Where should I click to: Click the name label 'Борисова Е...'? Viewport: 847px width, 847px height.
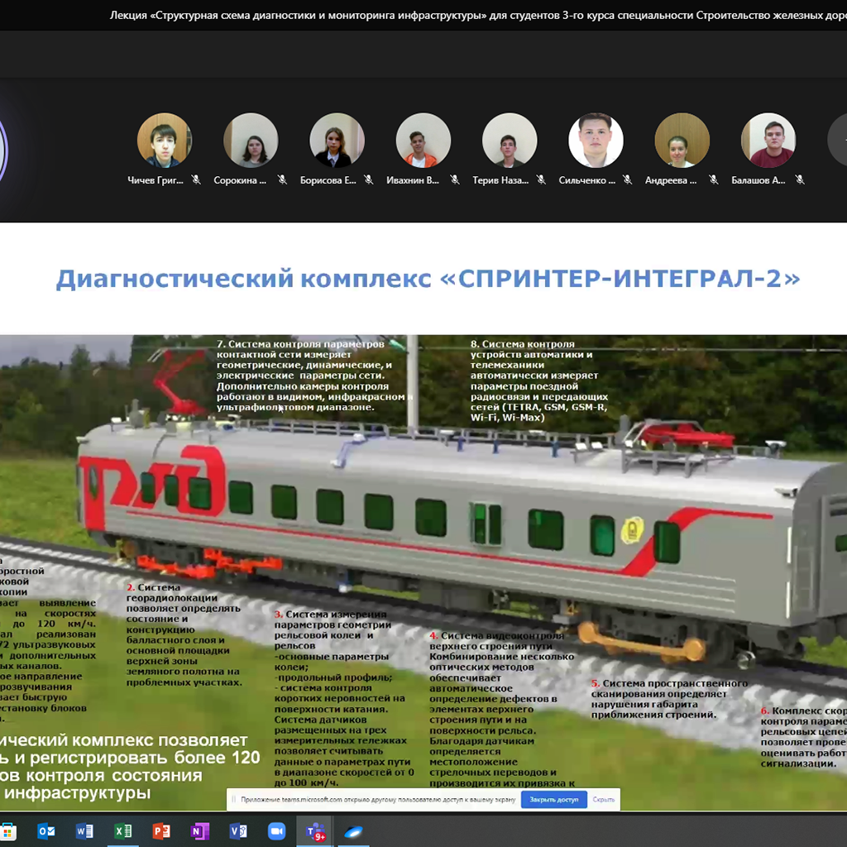point(328,180)
